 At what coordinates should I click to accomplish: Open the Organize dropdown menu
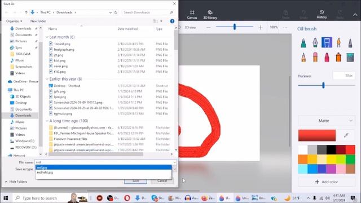14,21
